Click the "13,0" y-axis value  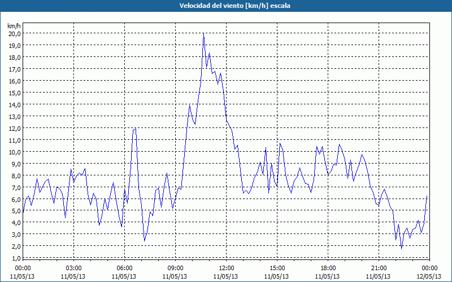15,116
